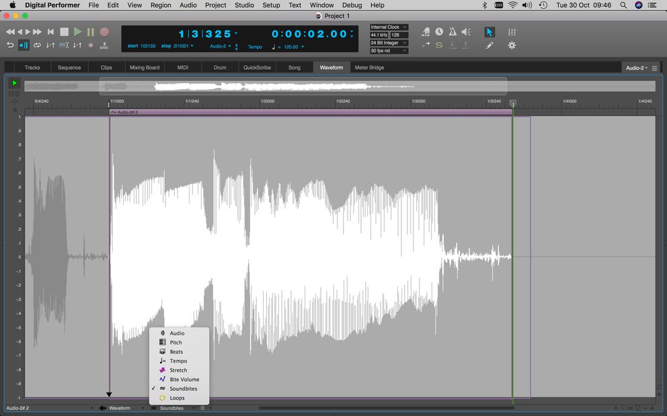The height and width of the screenshot is (416, 667).
Task: Open the Region menu
Action: tap(161, 5)
